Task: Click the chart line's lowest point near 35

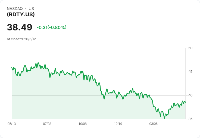Action: [x=165, y=118]
